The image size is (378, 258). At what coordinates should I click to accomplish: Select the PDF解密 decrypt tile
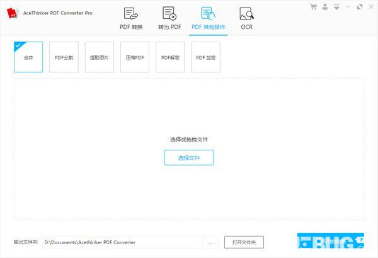coord(170,57)
